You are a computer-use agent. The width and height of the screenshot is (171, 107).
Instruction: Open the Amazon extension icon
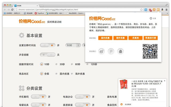pyautogui.click(x=162, y=10)
